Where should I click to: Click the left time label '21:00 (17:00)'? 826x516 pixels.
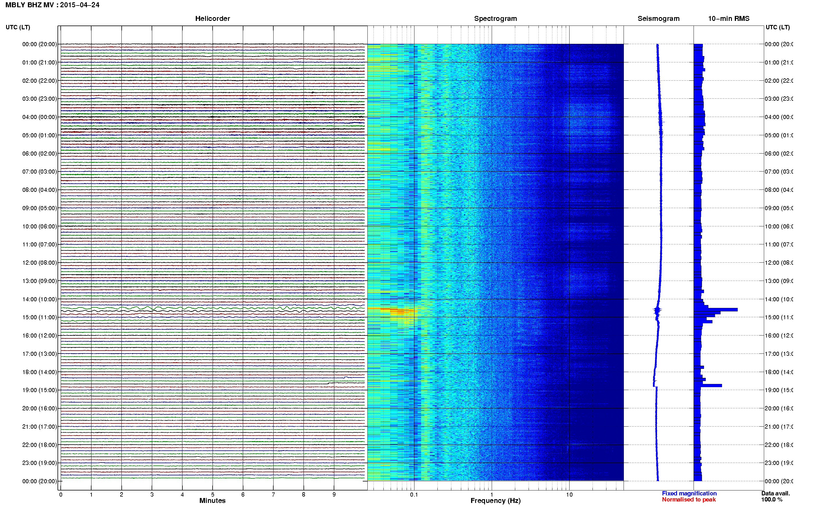coord(39,427)
